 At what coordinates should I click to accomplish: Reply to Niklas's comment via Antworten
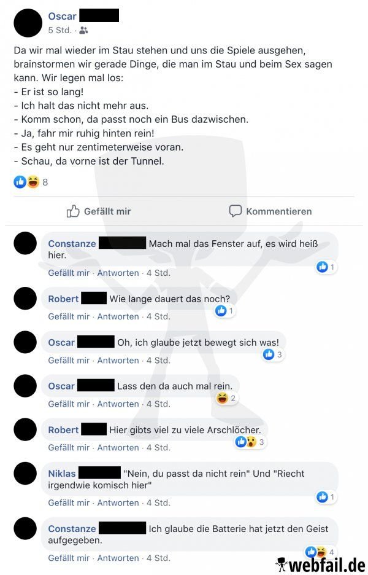click(x=118, y=503)
